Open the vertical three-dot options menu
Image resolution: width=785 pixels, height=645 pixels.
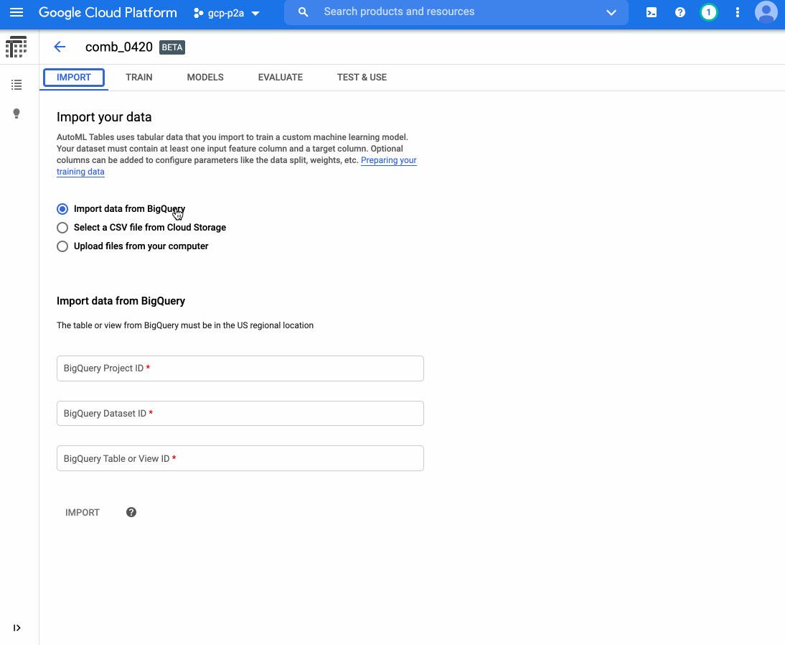click(737, 12)
